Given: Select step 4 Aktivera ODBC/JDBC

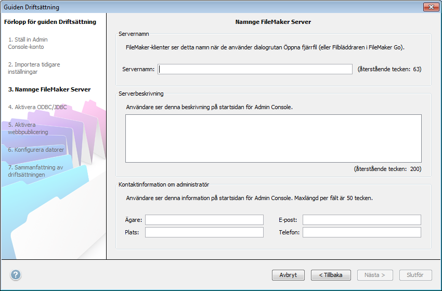Looking at the screenshot, I should click(x=37, y=107).
